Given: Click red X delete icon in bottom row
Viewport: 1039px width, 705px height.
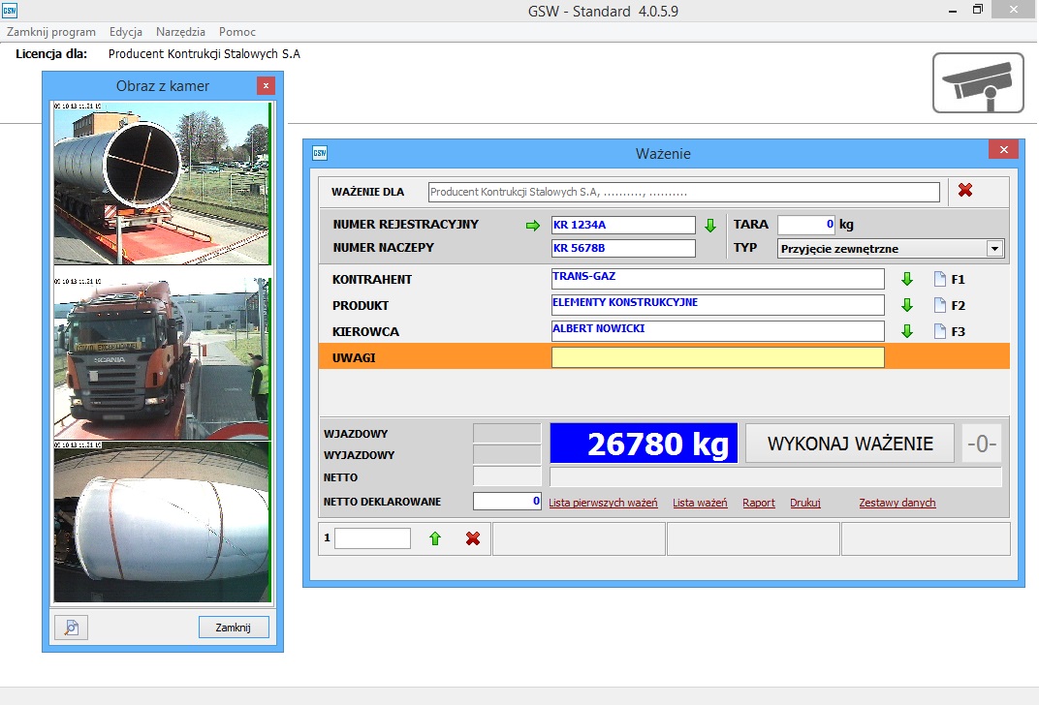Looking at the screenshot, I should click(473, 538).
